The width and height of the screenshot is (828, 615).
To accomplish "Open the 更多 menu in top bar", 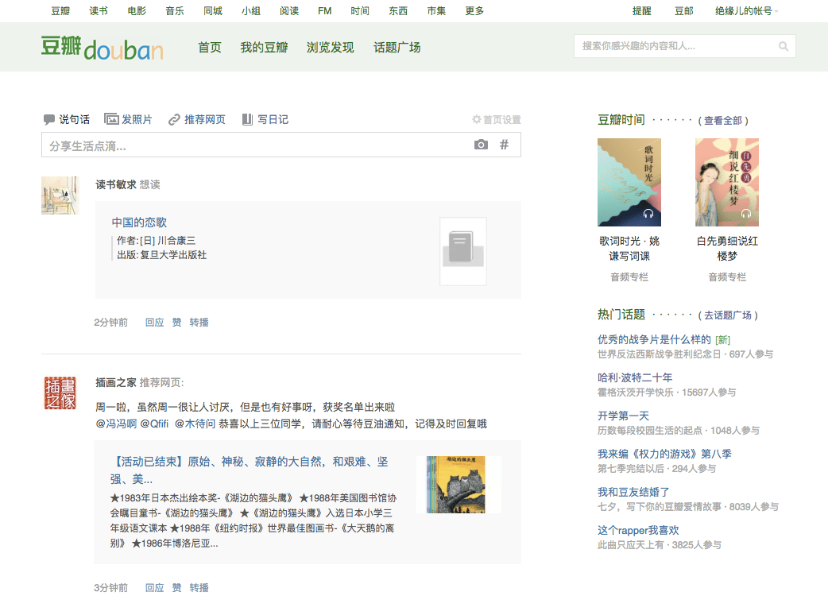I will 474,11.
